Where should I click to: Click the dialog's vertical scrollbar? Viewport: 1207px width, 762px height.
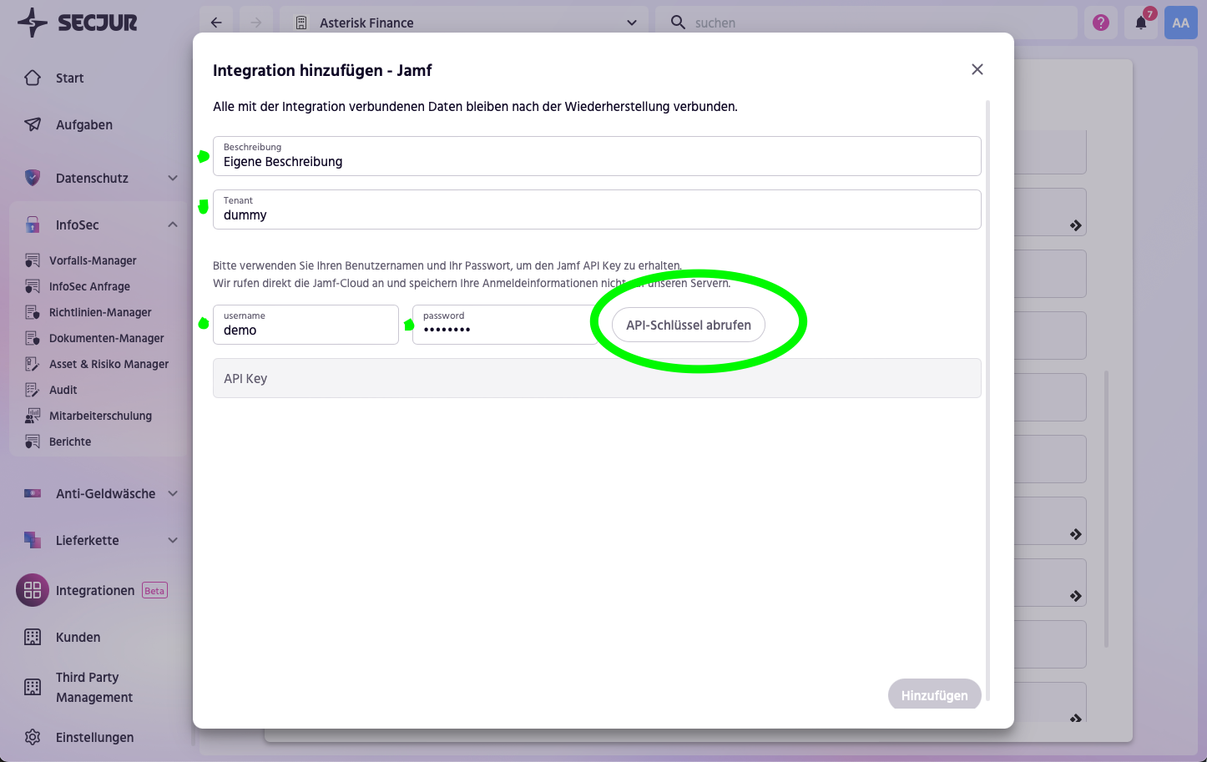[x=988, y=401]
